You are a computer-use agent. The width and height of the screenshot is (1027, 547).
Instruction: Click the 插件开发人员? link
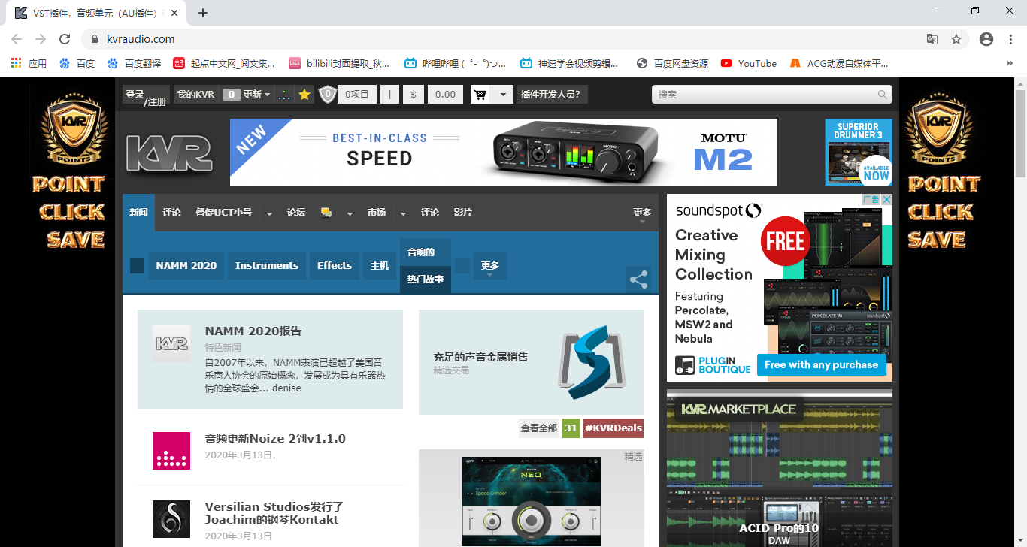(553, 95)
